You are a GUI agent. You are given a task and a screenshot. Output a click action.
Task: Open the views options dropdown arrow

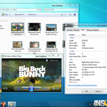pos(65,15)
